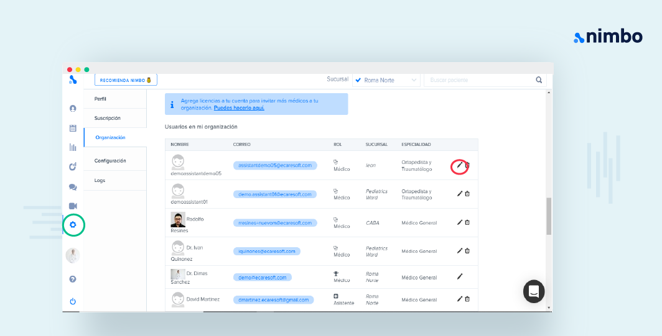The image size is (662, 336).
Task: Open the help question mark icon
Action: click(73, 279)
